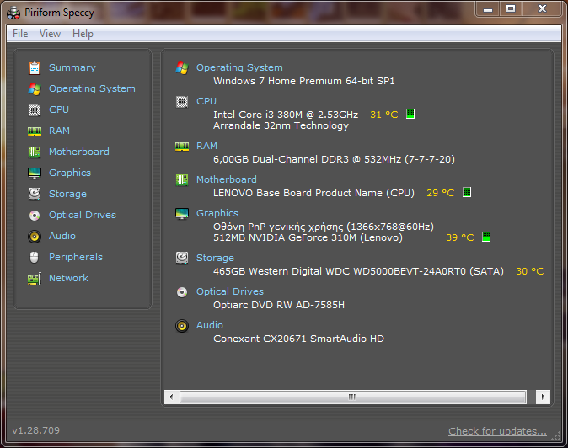Click the 6,00GB Dual-Channel DDR3 text
568x448 pixels.
[334, 159]
